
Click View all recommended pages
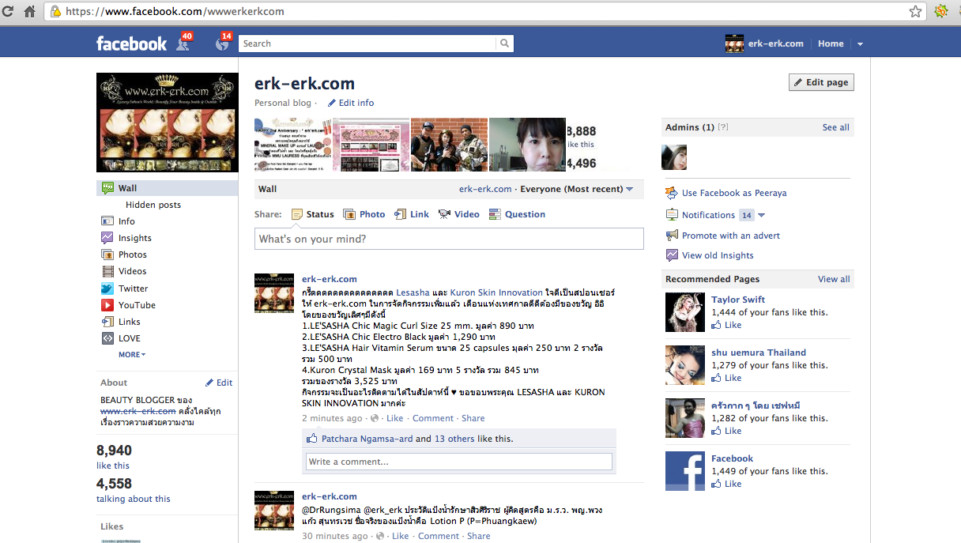[x=834, y=279]
